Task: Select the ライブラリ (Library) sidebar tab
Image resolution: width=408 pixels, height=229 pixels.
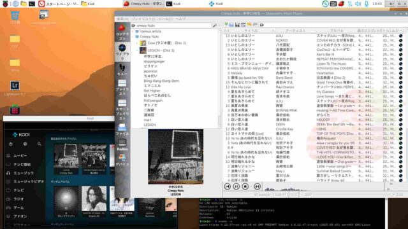Action: pyautogui.click(x=122, y=52)
